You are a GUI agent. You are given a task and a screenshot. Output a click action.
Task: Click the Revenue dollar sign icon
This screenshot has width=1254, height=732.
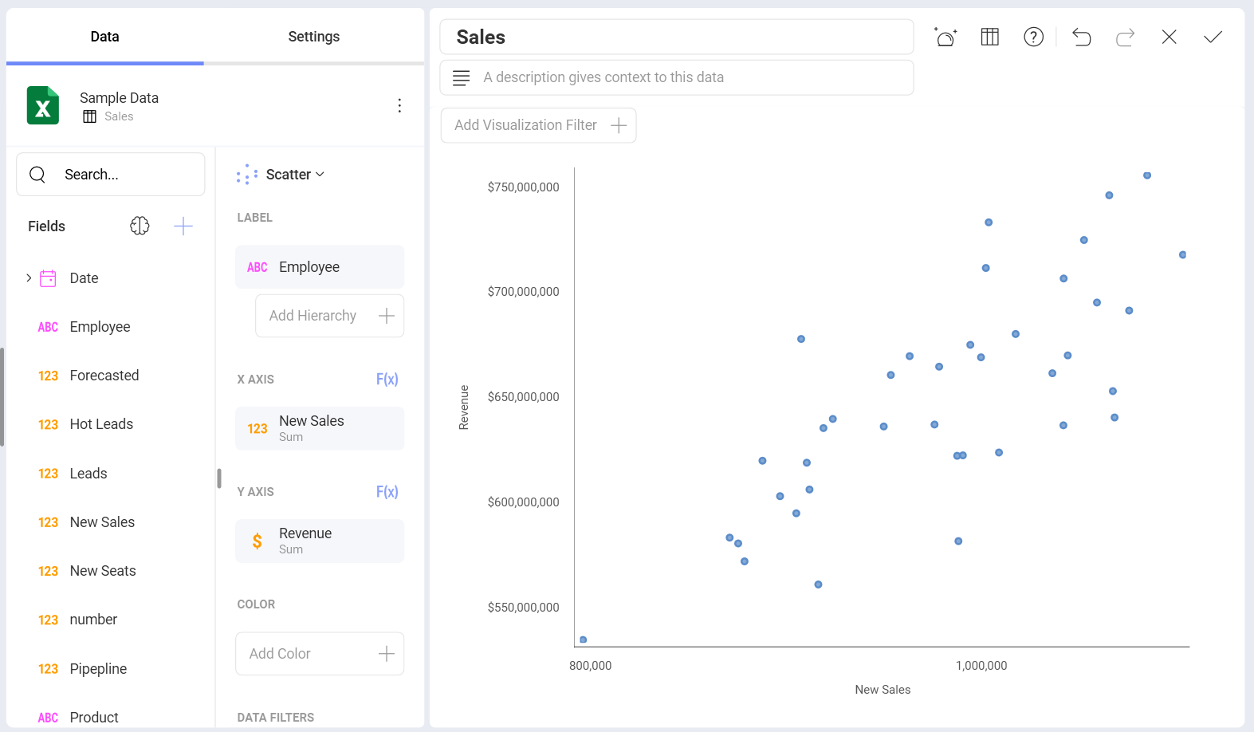tap(257, 541)
